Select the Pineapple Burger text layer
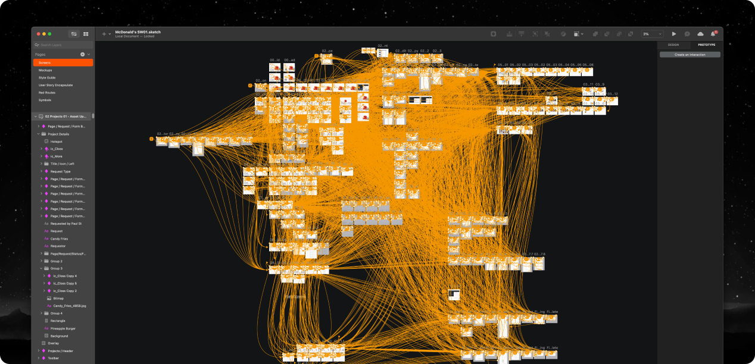The image size is (755, 364). pos(63,328)
